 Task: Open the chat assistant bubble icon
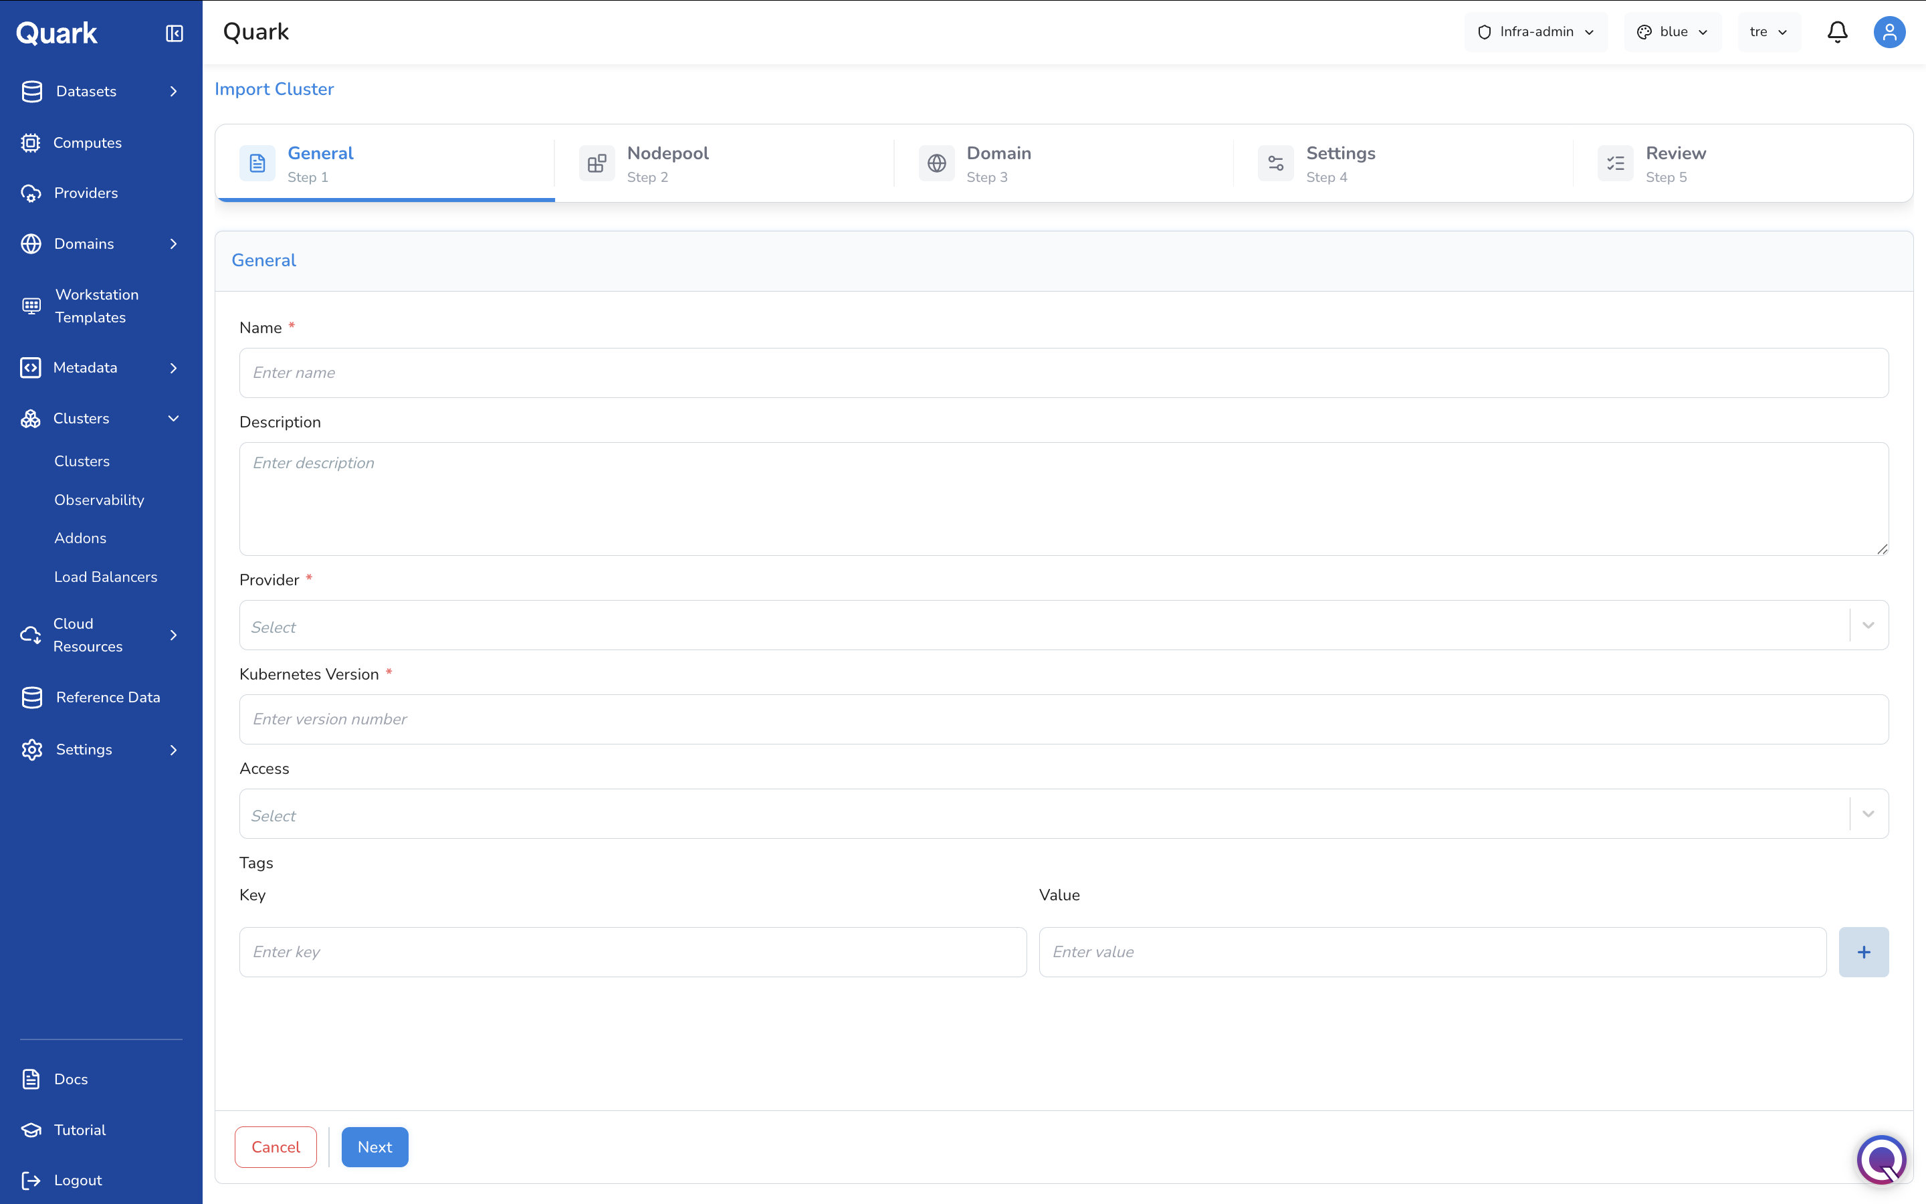(x=1881, y=1159)
